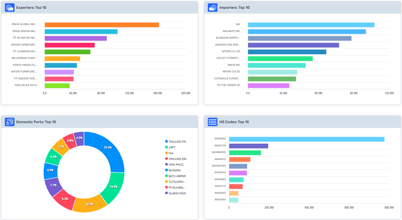Select the AMAZON COM SER... bar
The height and width of the screenshot is (220, 402).
[x=293, y=45]
